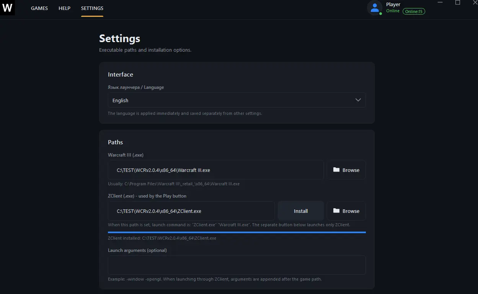
Task: Click the ZClient exe path field
Action: coord(191,211)
